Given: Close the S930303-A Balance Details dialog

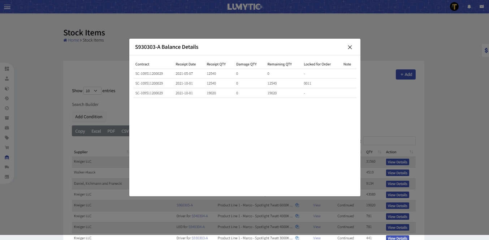Looking at the screenshot, I should pos(350,47).
